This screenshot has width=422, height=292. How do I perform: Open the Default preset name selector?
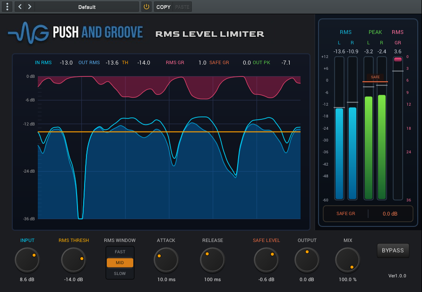point(86,7)
